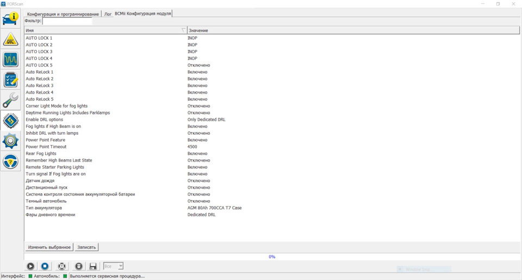Click into the Фильтр input field
This screenshot has width=522, height=280.
tap(67, 21)
